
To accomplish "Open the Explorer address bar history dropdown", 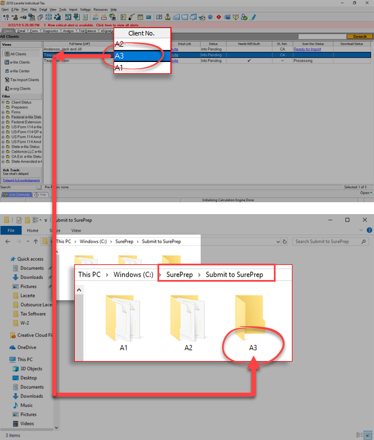I will pyautogui.click(x=278, y=242).
